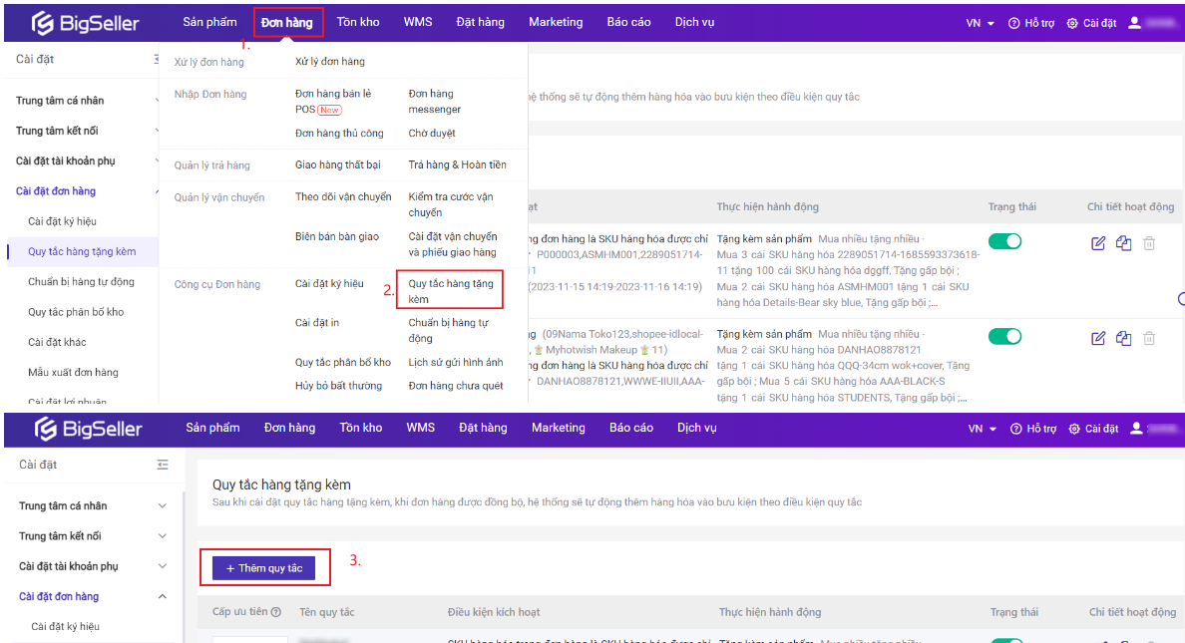Viewport: 1185px width, 643px height.
Task: Click help icon next to Cấp ưu tiên
Action: tap(276, 612)
